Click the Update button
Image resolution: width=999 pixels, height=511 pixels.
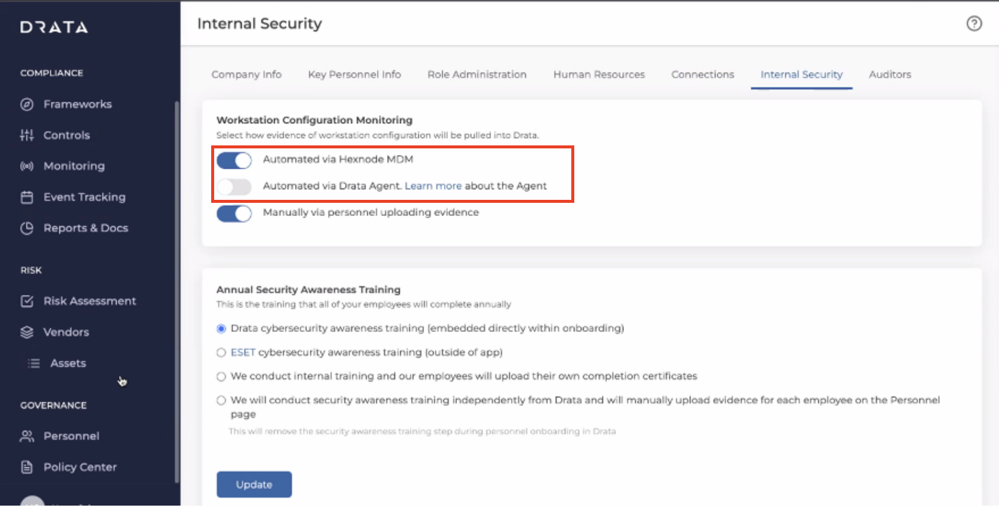pyautogui.click(x=254, y=484)
